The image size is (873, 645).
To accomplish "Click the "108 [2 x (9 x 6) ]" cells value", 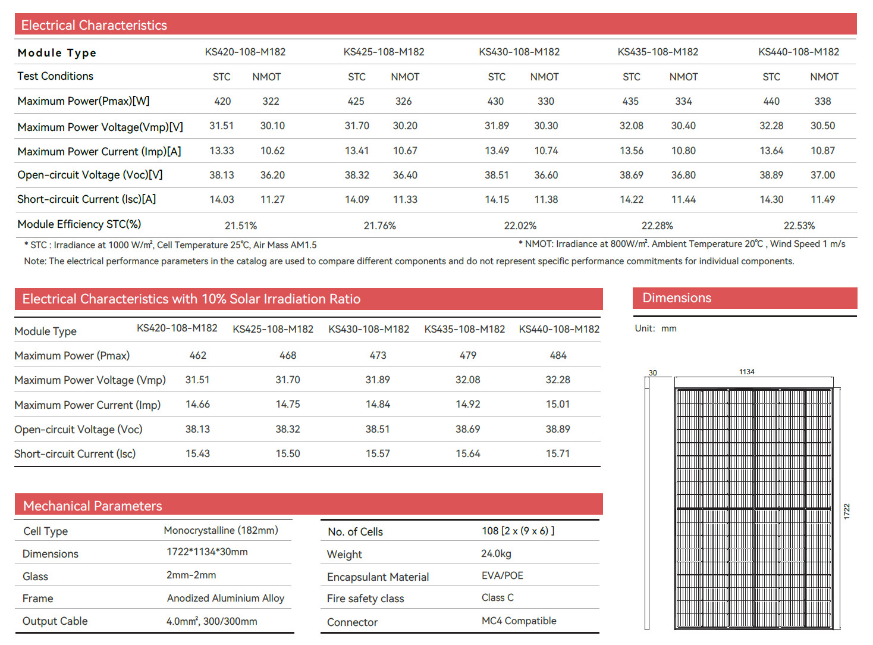I will (518, 531).
